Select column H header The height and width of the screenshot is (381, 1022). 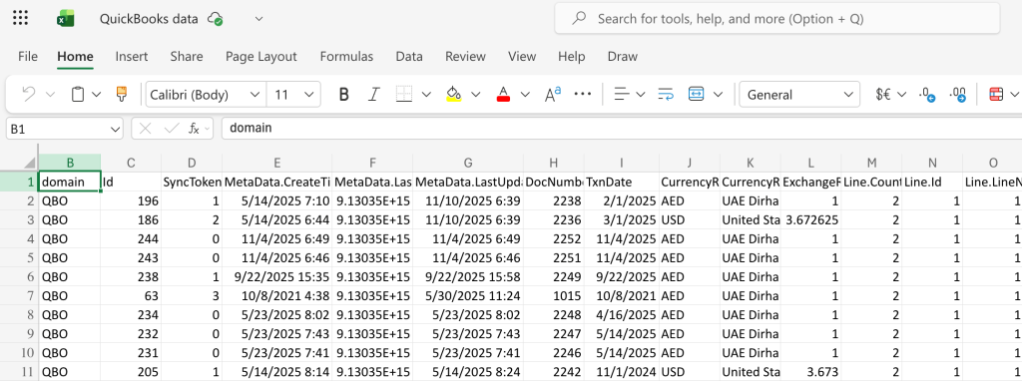(553, 163)
